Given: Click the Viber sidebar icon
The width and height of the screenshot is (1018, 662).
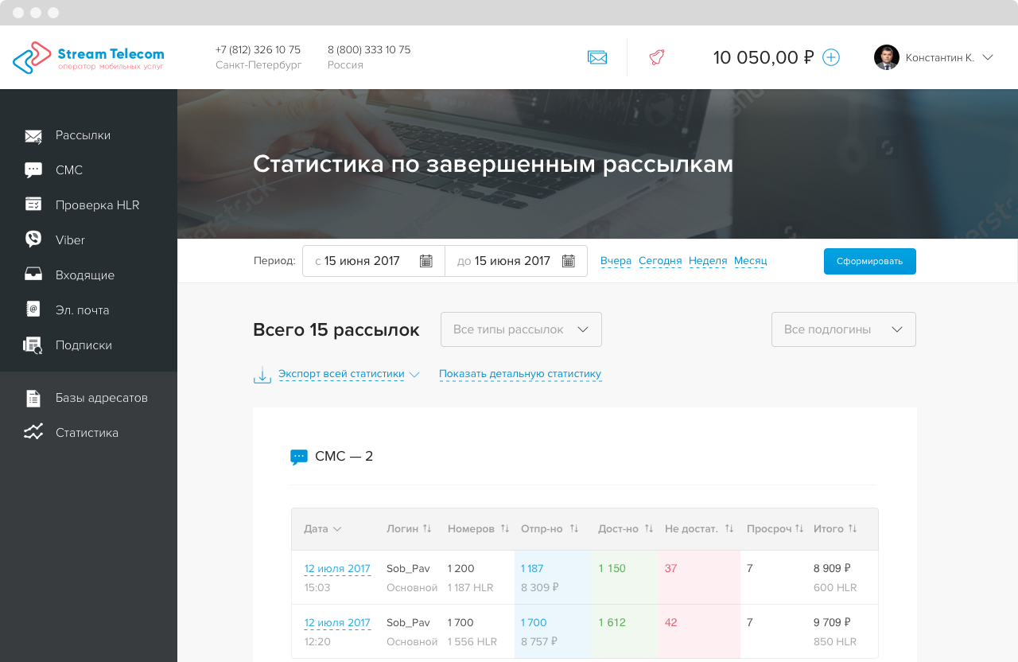Looking at the screenshot, I should tap(33, 239).
